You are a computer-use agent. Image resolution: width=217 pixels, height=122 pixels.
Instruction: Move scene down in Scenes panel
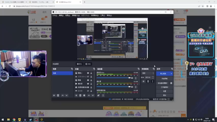(66, 95)
